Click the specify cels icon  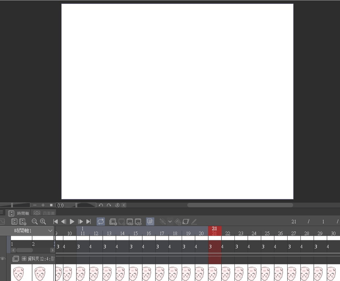[x=130, y=222]
